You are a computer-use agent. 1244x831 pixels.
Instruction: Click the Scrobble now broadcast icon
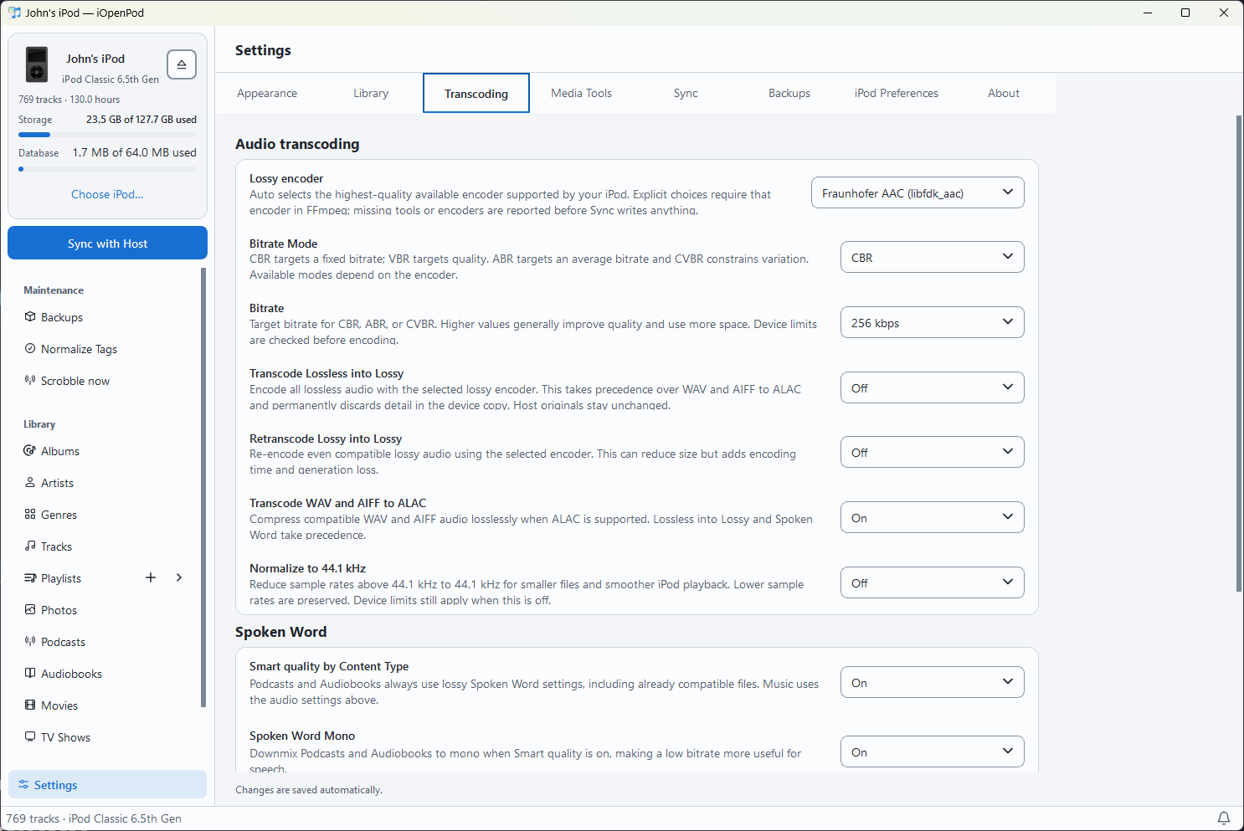[30, 381]
